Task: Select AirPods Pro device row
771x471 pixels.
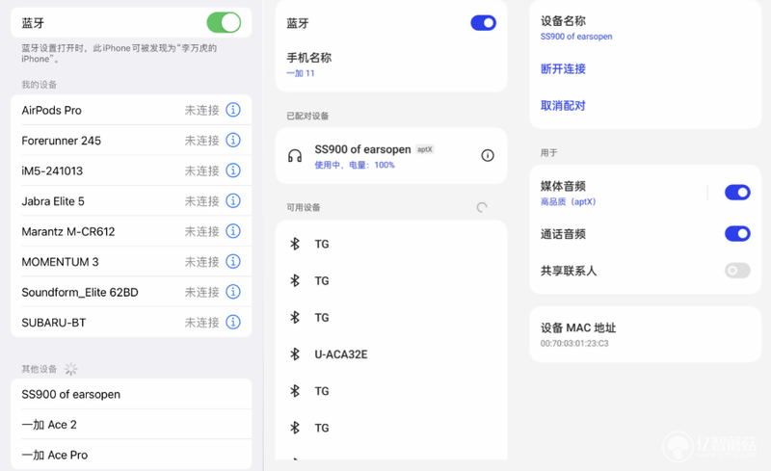Action: pos(131,110)
